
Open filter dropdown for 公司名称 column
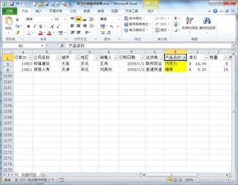pyautogui.click(x=58, y=58)
